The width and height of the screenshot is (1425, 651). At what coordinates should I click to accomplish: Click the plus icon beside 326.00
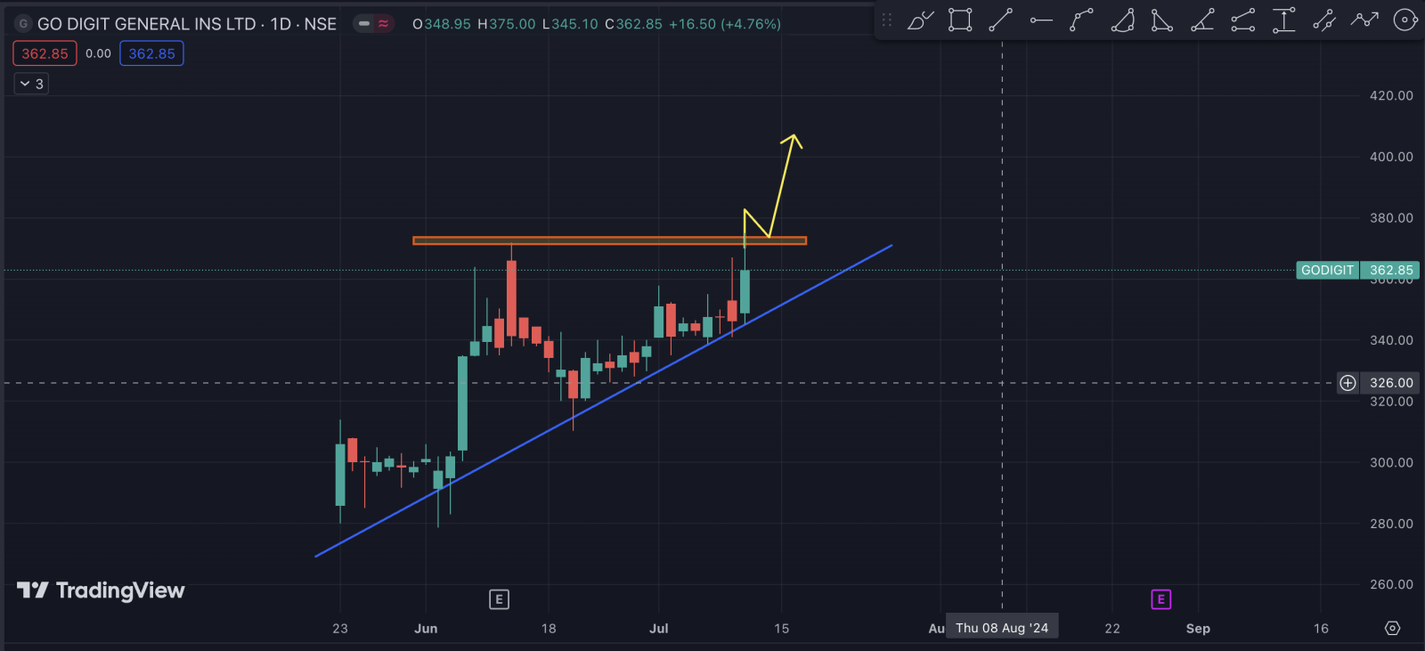(1348, 383)
